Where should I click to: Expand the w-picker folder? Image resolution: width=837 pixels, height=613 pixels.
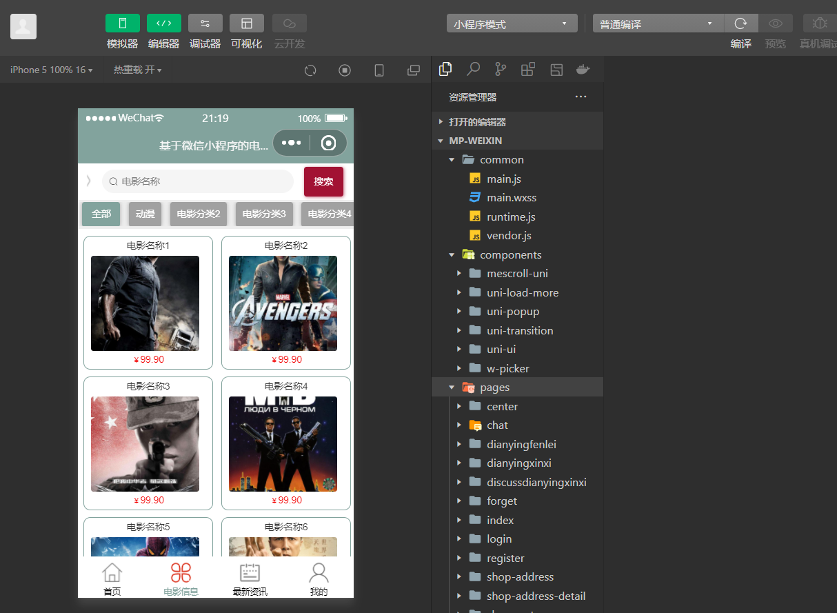click(x=518, y=368)
